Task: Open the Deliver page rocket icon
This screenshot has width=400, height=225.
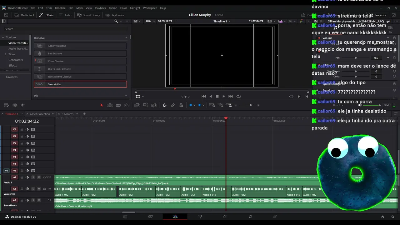Action: (275, 217)
